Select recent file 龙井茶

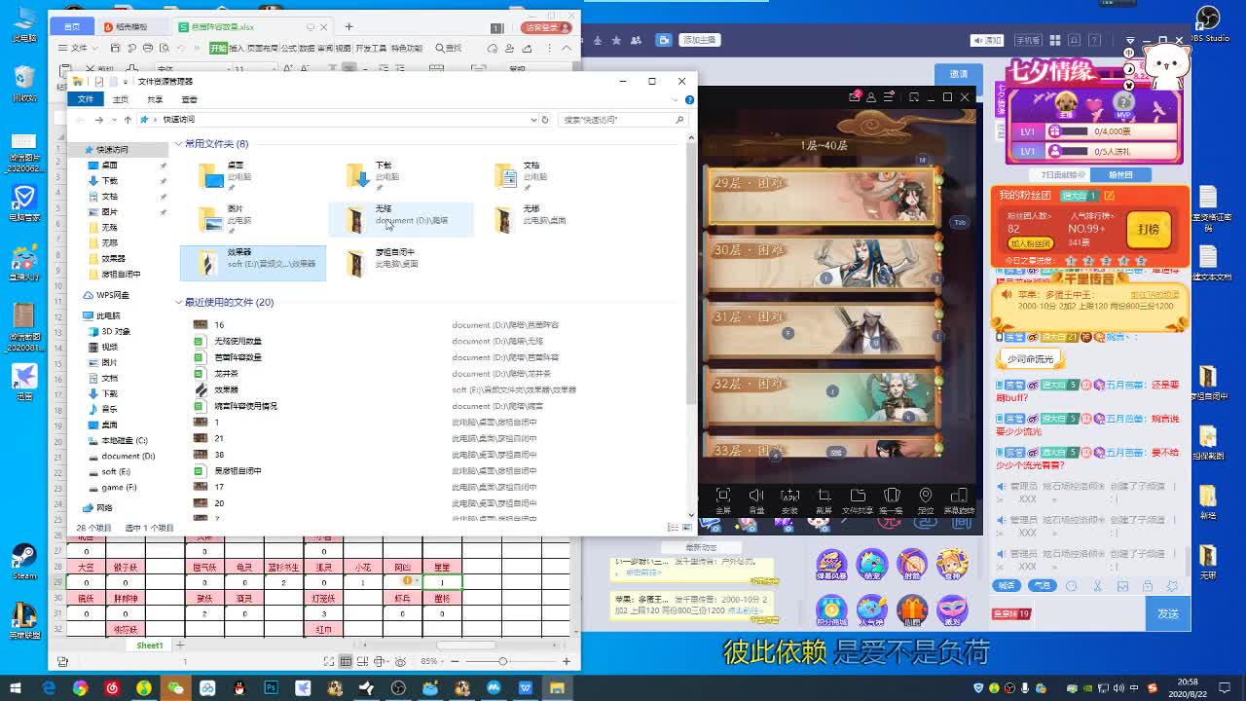click(x=226, y=374)
